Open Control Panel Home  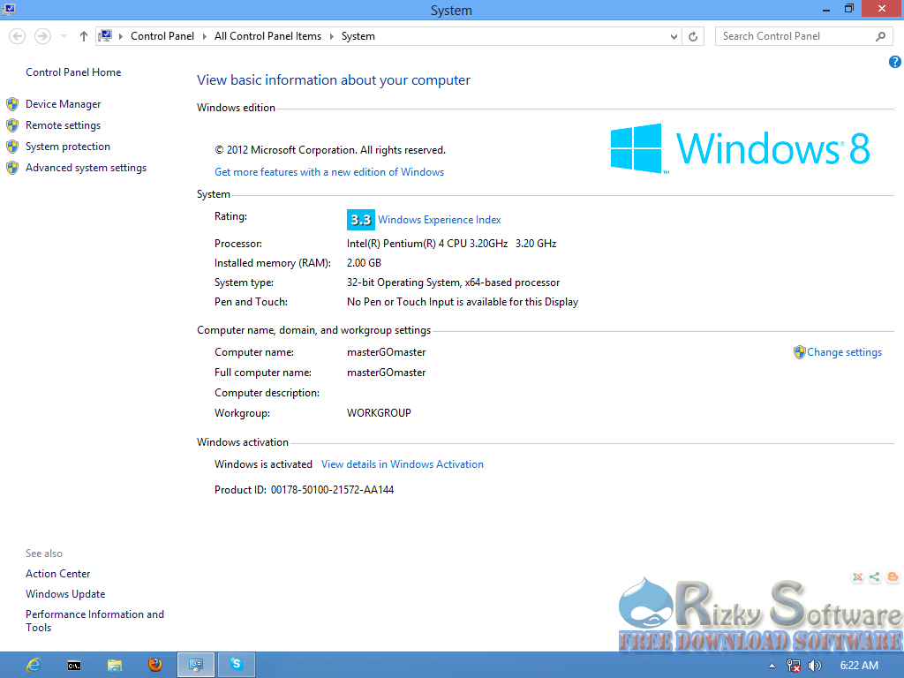click(73, 72)
